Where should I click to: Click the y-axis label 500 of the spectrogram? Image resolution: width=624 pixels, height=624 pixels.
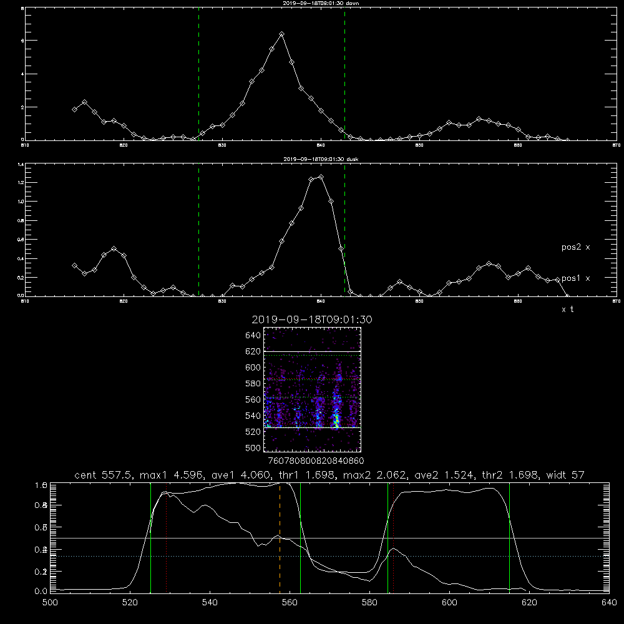click(253, 448)
